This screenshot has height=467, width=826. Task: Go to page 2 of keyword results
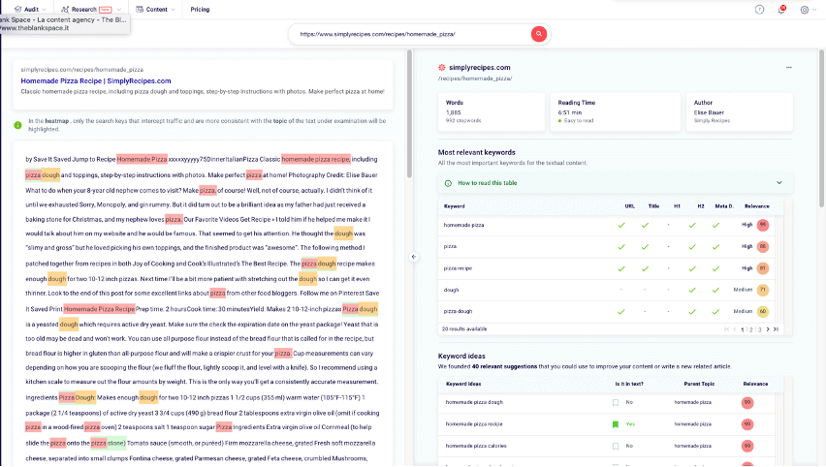pos(751,329)
